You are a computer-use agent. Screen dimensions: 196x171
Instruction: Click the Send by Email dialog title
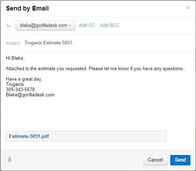(27, 8)
